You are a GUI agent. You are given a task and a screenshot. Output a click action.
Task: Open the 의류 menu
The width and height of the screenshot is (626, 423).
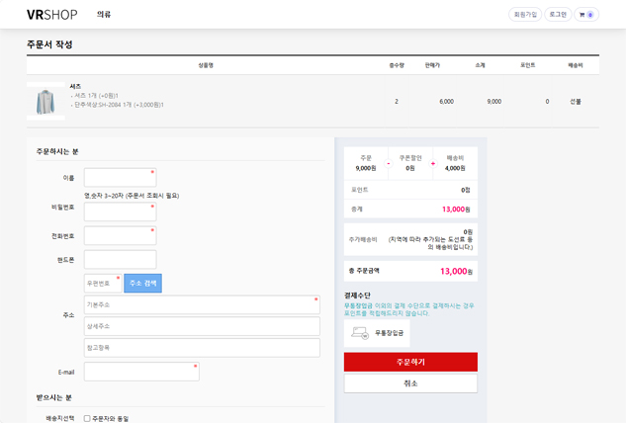point(104,15)
